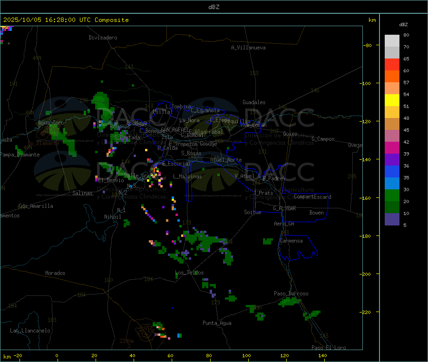Click the Guadales location label
This screenshot has width=428, height=362.
(254, 102)
